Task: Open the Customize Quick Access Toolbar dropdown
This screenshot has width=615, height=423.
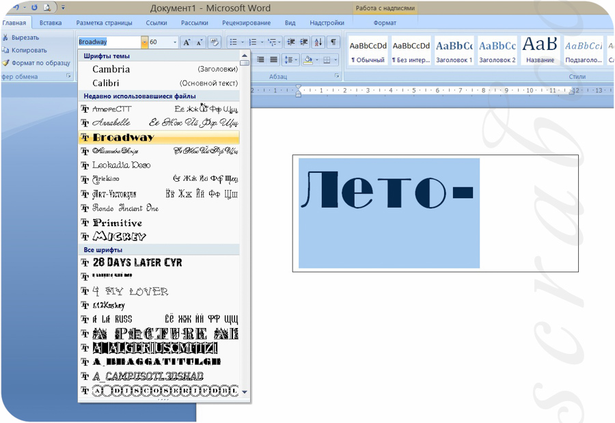Action: click(x=63, y=8)
